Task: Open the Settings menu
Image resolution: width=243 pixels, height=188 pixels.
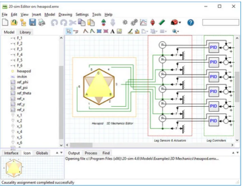Action: coord(82,15)
